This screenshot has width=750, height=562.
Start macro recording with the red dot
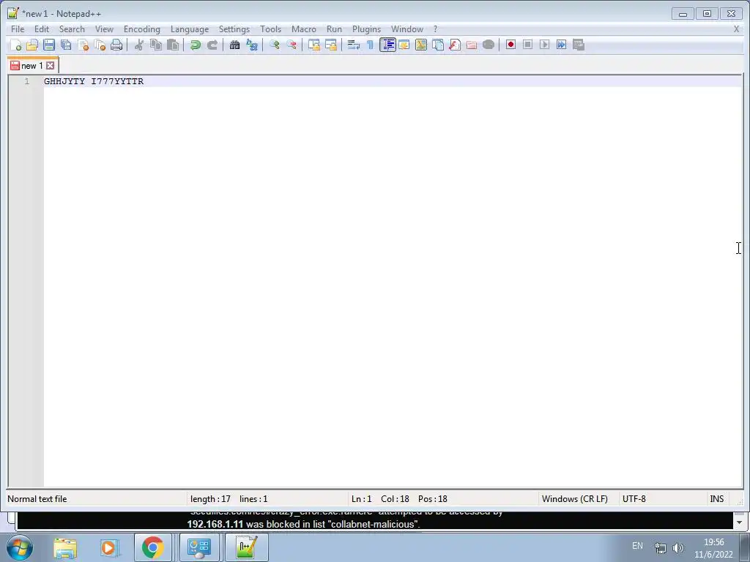pos(510,45)
